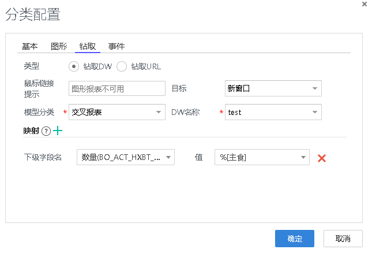The width and height of the screenshot is (372, 253).
Task: Switch to the 基本 tab
Action: [29, 46]
